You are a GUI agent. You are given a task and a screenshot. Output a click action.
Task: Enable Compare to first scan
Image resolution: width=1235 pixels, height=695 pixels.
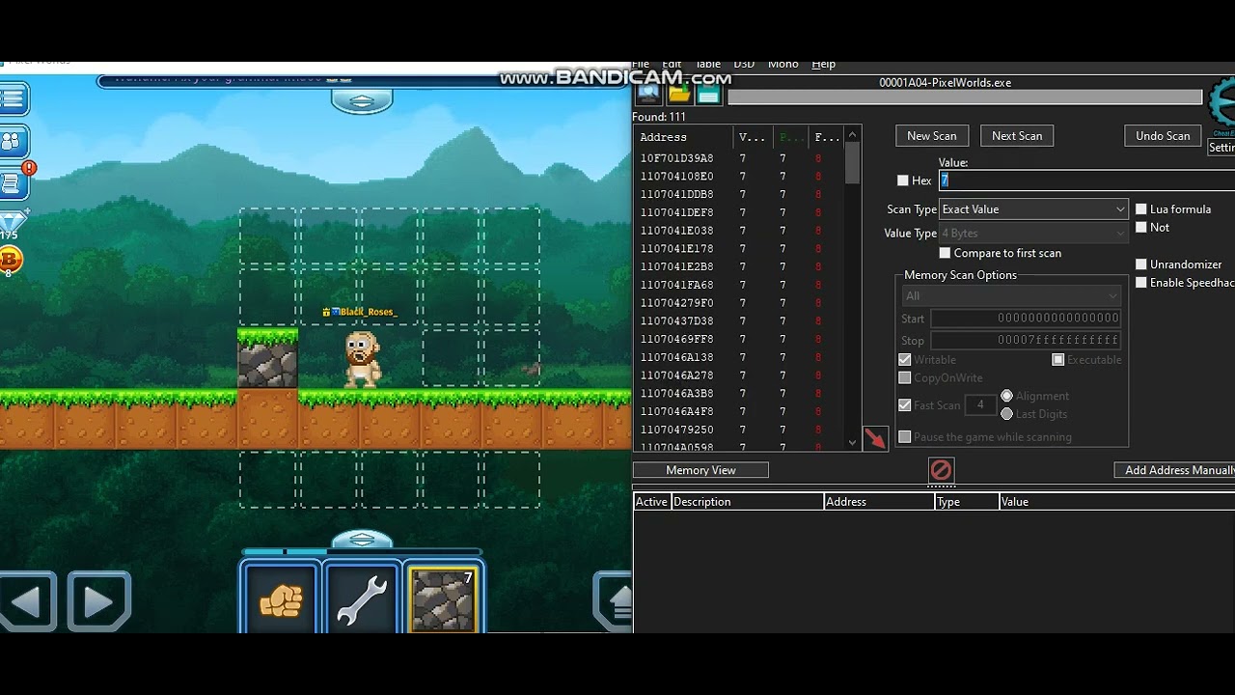point(945,253)
